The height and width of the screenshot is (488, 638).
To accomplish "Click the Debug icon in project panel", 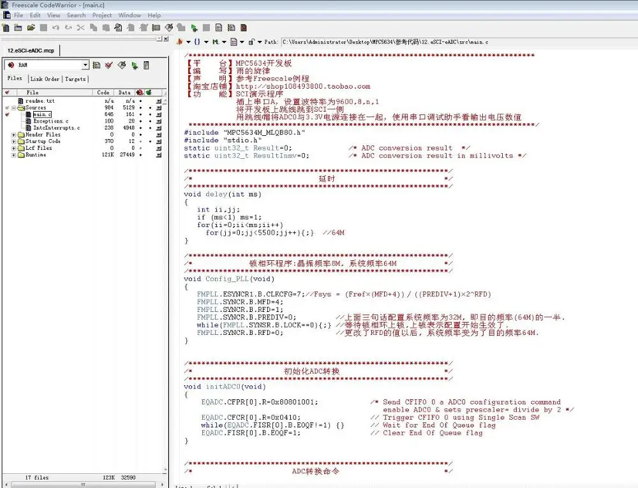I will 135,65.
